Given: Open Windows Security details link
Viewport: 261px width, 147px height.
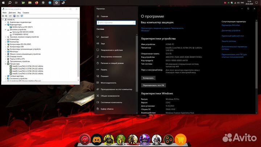Looking at the screenshot, I should tap(162, 29).
